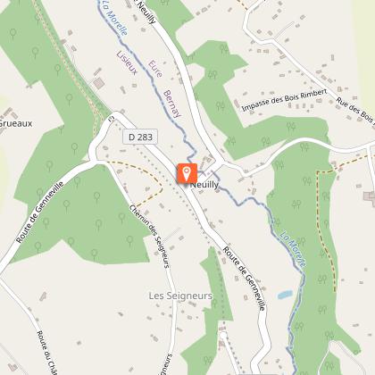Click the Route du Chêne road label
The width and height of the screenshot is (375, 375).
click(x=47, y=353)
